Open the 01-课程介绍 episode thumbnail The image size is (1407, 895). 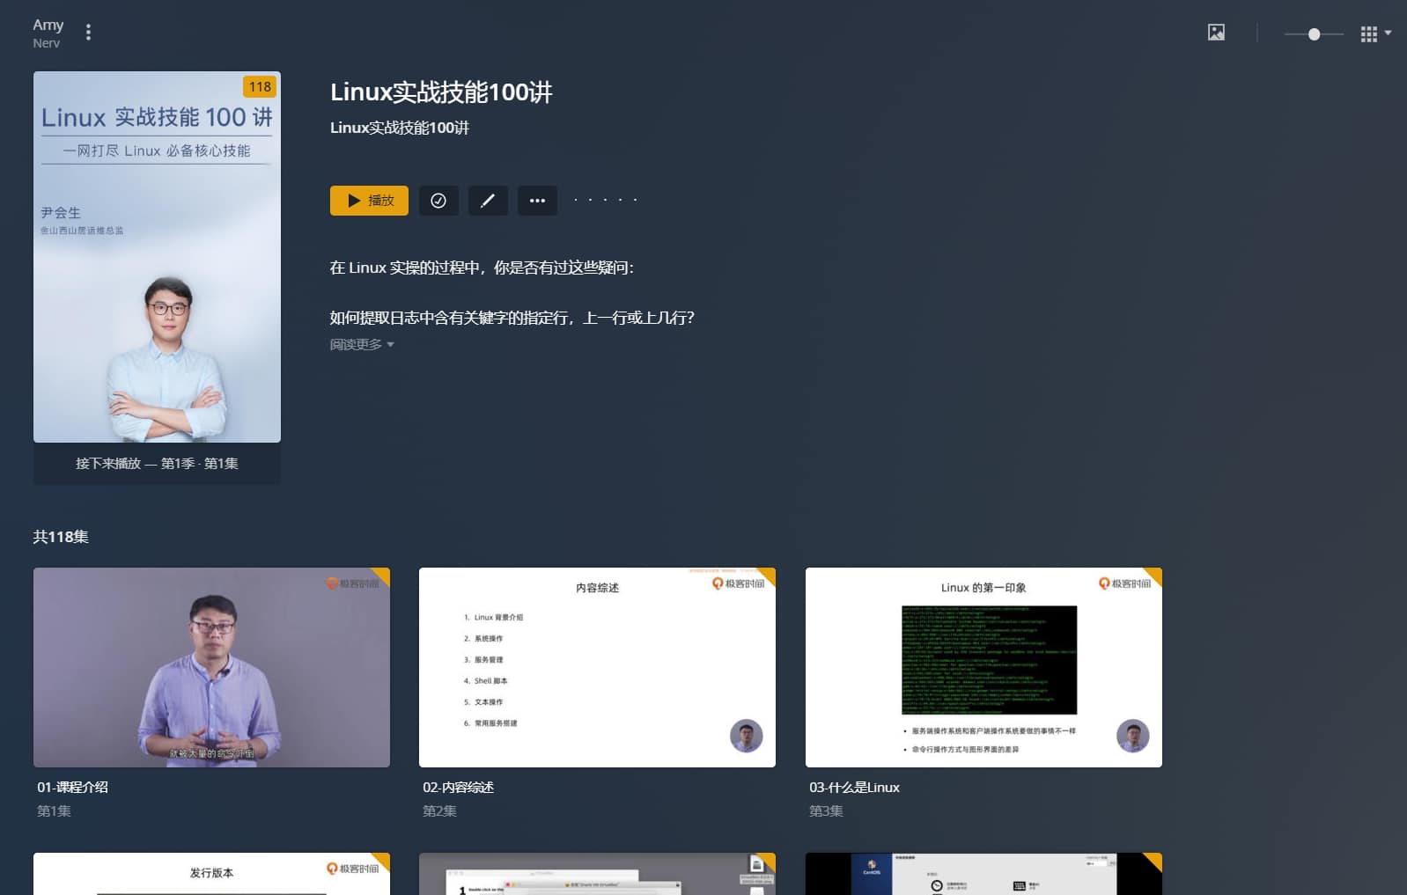(211, 667)
